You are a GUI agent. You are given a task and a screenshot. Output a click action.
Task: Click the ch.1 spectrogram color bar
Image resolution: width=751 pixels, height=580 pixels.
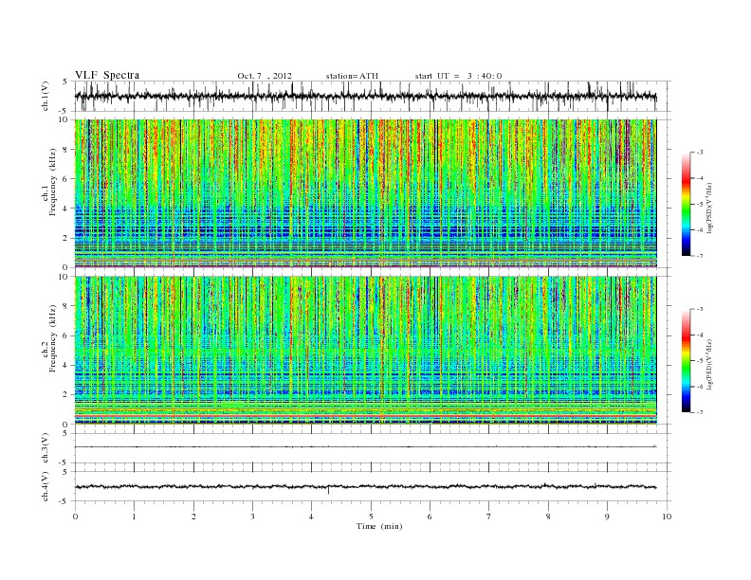tap(686, 204)
